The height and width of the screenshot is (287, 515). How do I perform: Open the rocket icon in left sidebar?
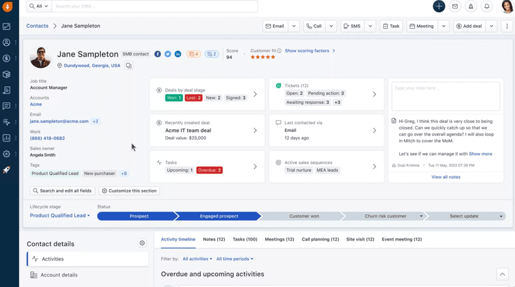[x=6, y=170]
